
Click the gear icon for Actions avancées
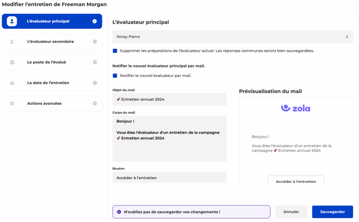point(12,104)
